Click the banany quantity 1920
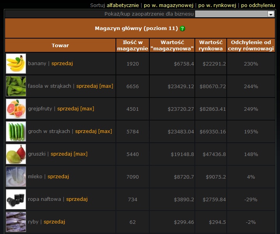The image size is (280, 234). 133,64
